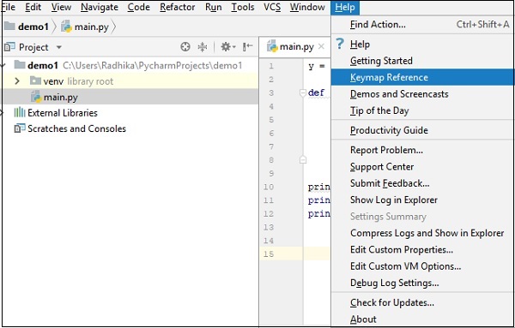Open Edit Custom Properties...
This screenshot has width=515, height=328.
point(422,250)
